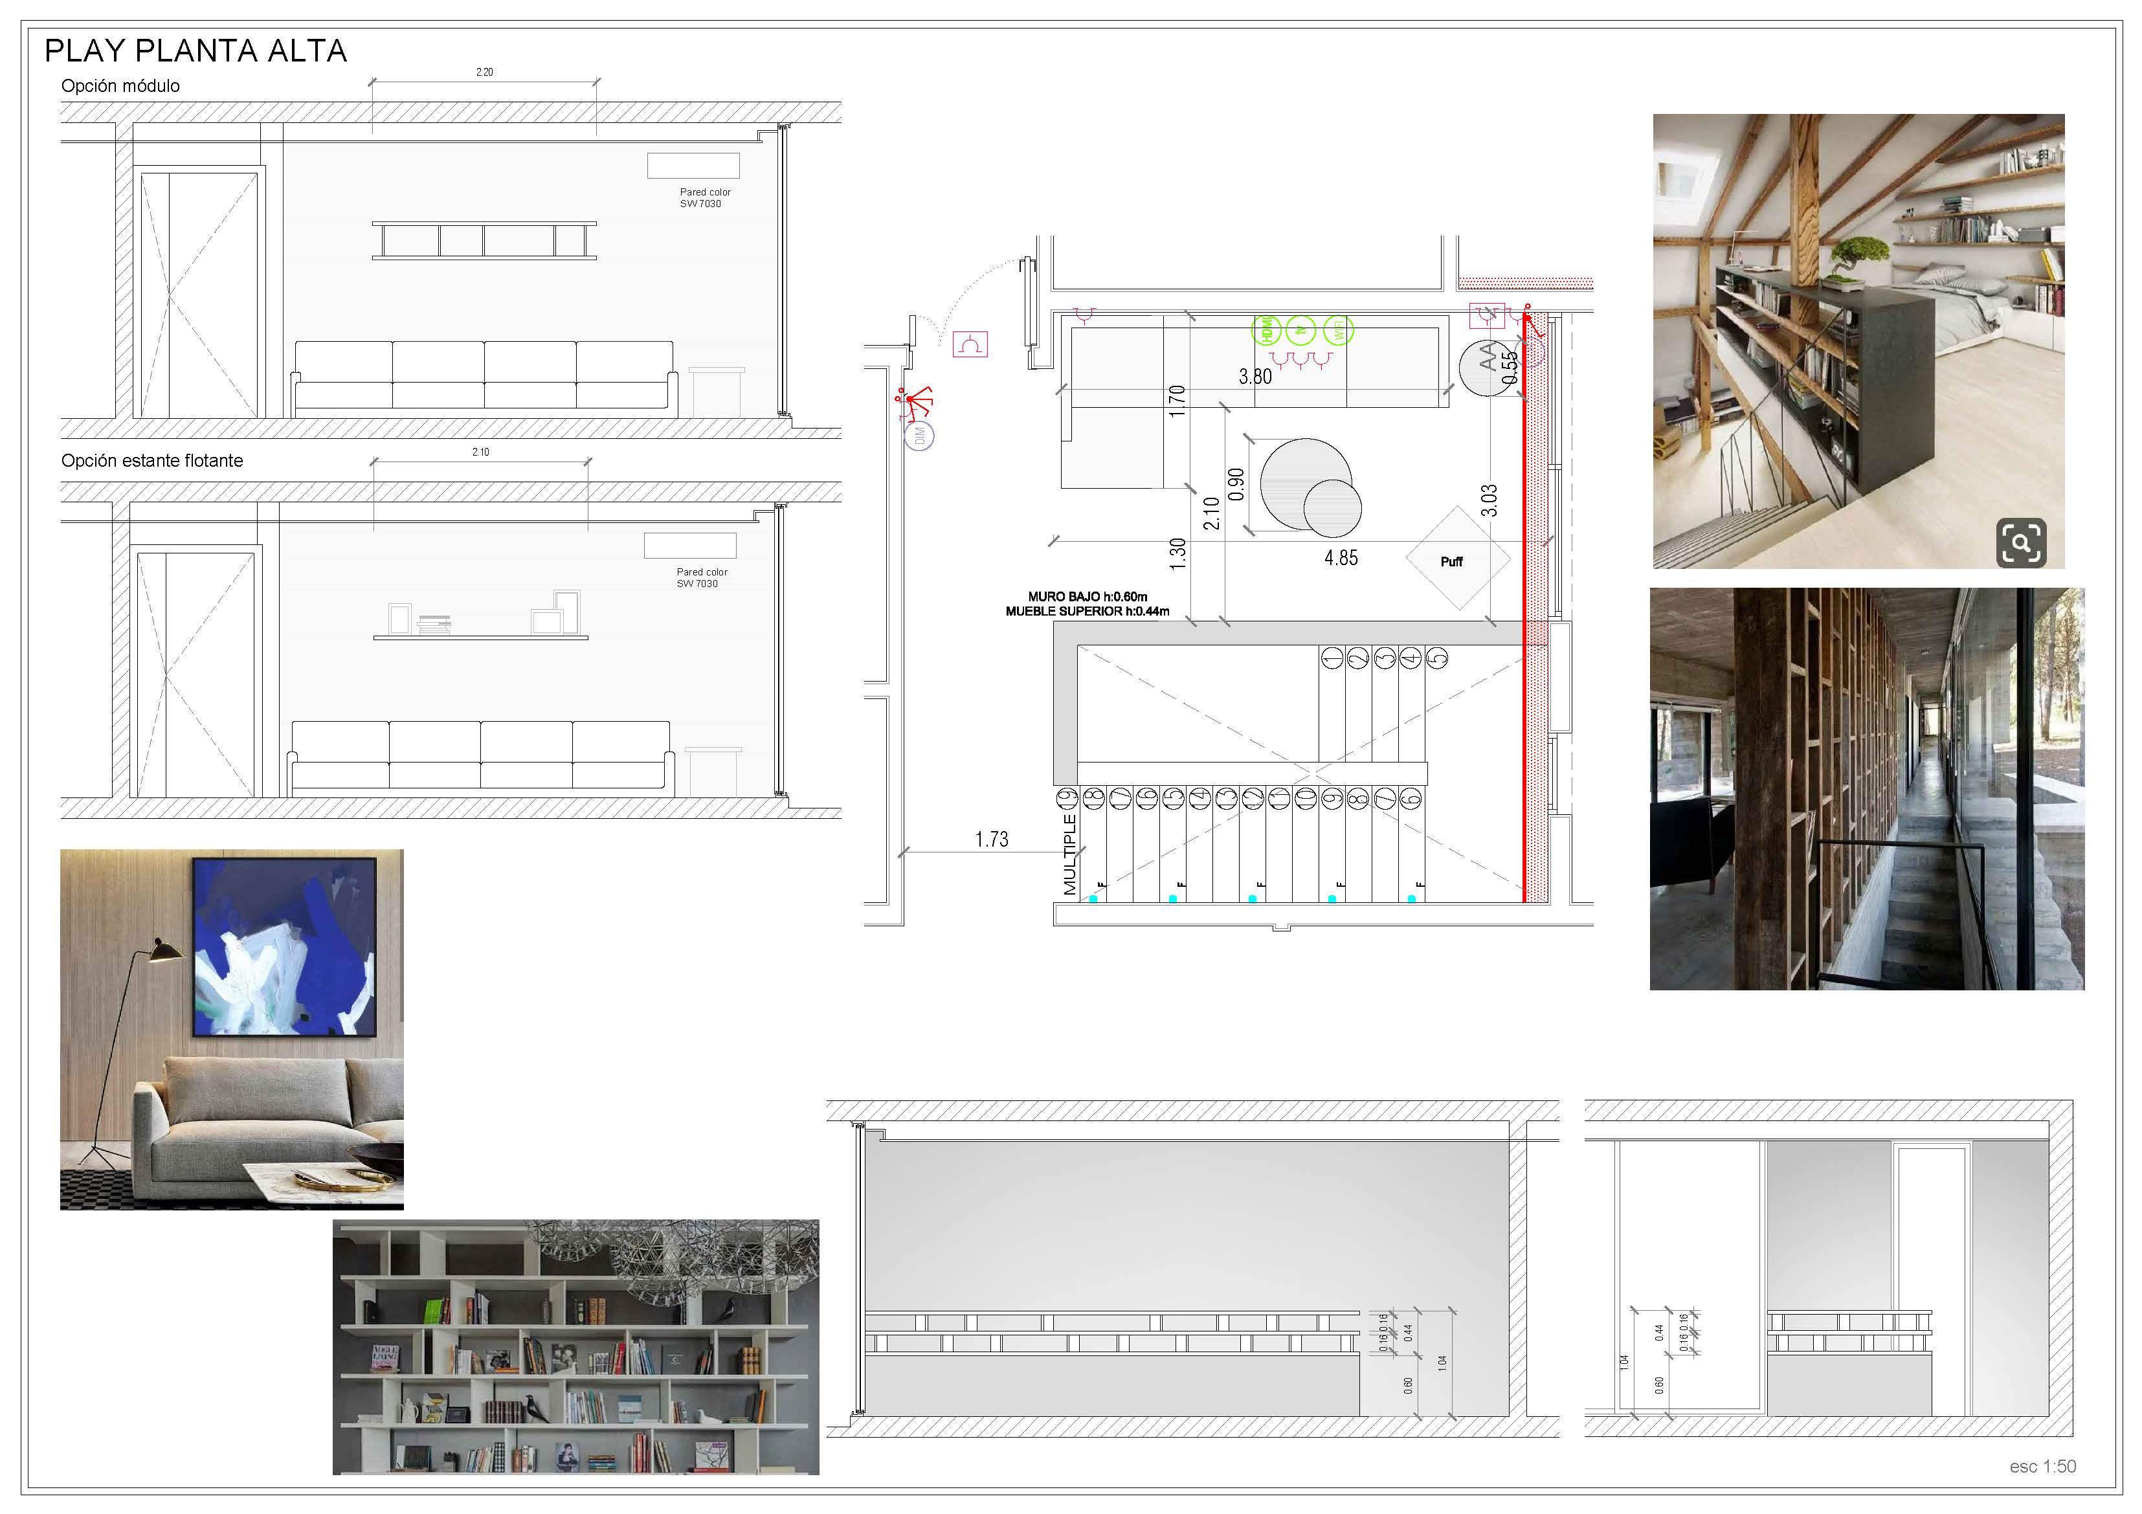Click the boxed pink outlet symbol near door

click(x=970, y=345)
